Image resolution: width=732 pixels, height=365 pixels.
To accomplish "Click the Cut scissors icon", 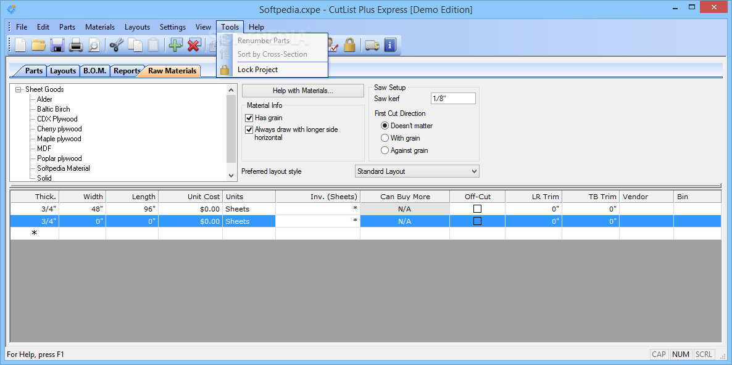I will pos(116,45).
